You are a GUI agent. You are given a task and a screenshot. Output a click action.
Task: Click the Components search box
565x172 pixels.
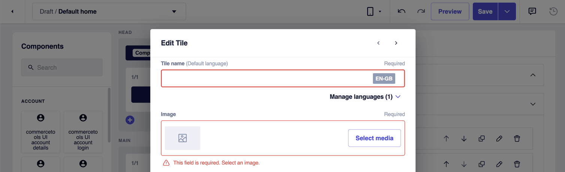pos(62,68)
